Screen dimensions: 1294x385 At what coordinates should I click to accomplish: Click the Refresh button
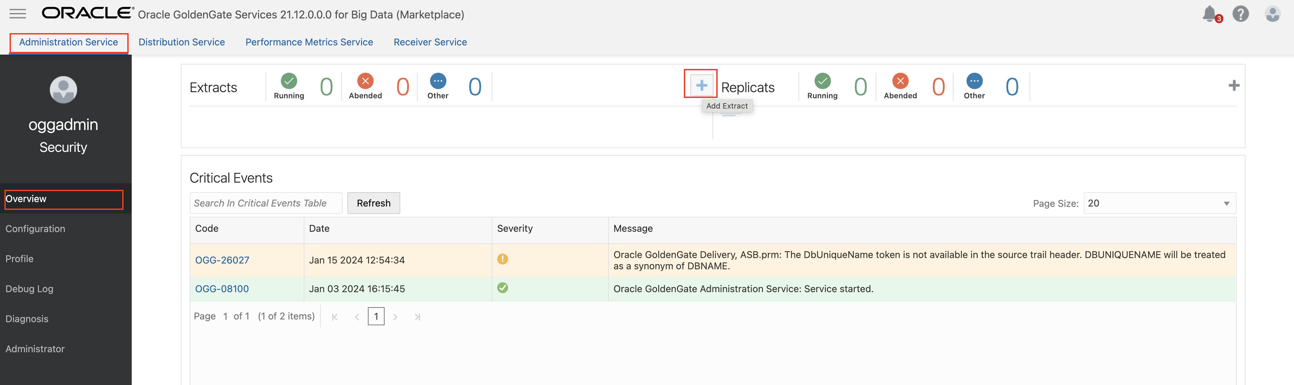point(373,203)
